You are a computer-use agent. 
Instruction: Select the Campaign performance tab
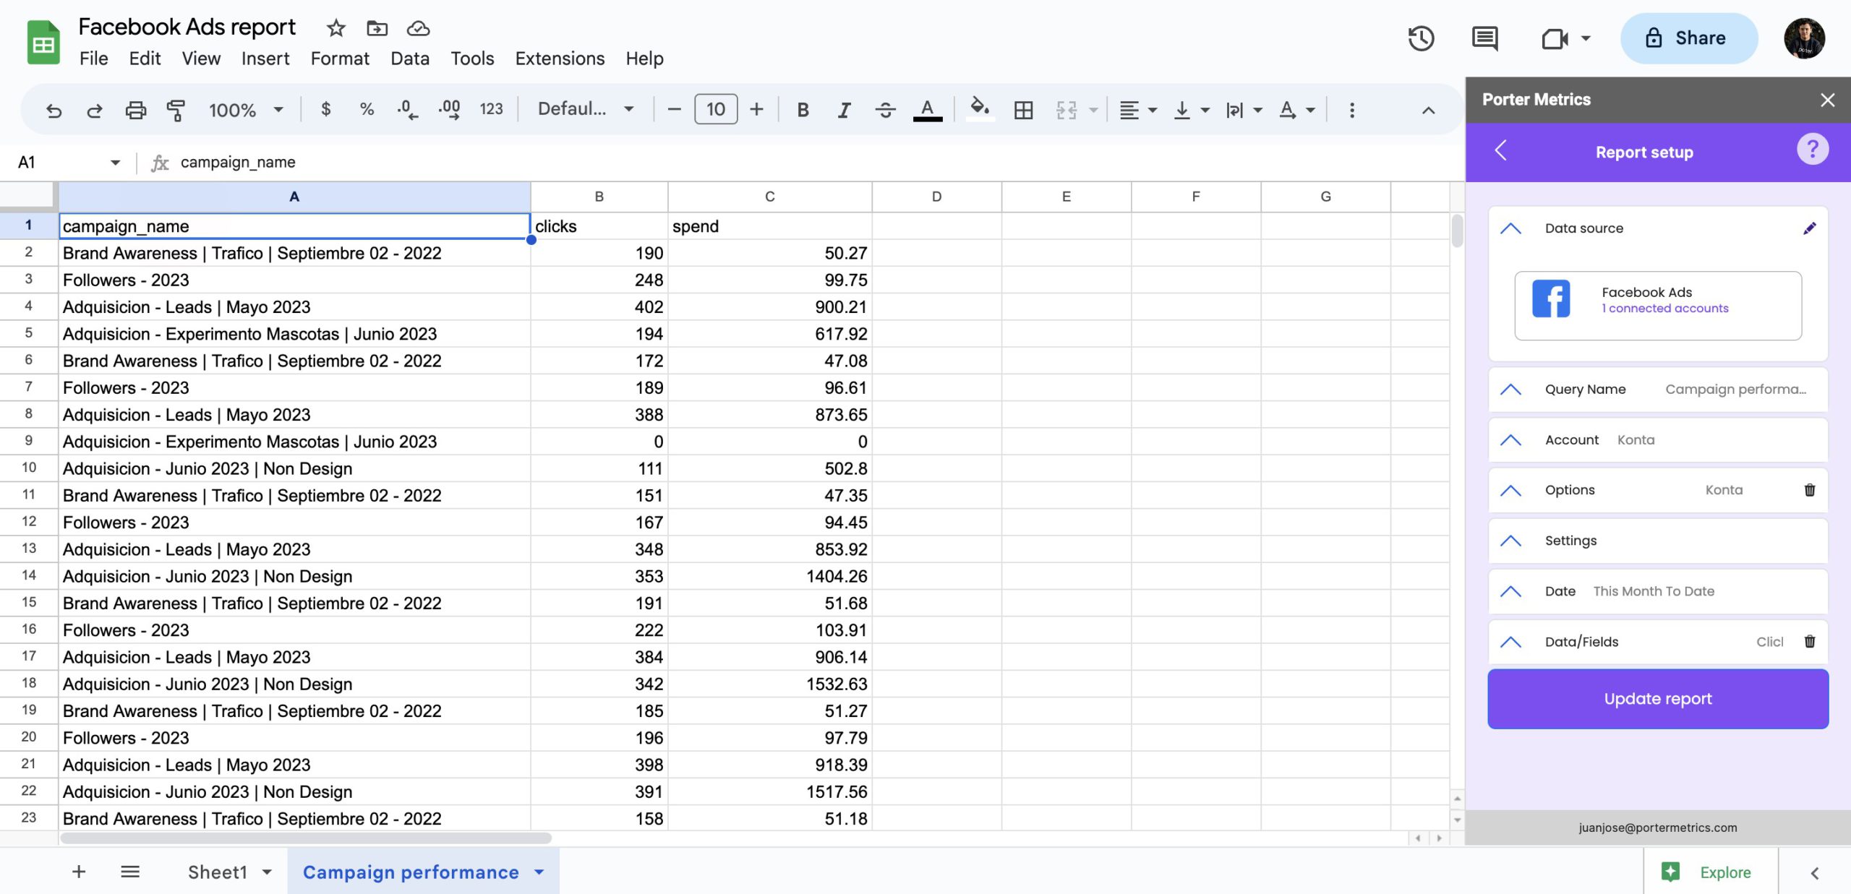click(x=411, y=872)
